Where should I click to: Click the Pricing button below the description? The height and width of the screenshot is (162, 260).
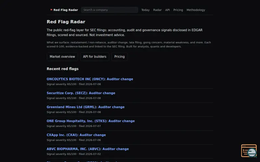[x=119, y=57]
